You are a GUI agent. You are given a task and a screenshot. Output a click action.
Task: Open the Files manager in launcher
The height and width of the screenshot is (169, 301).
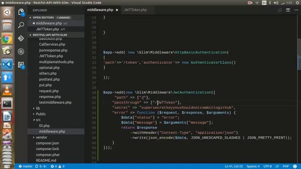[7, 25]
